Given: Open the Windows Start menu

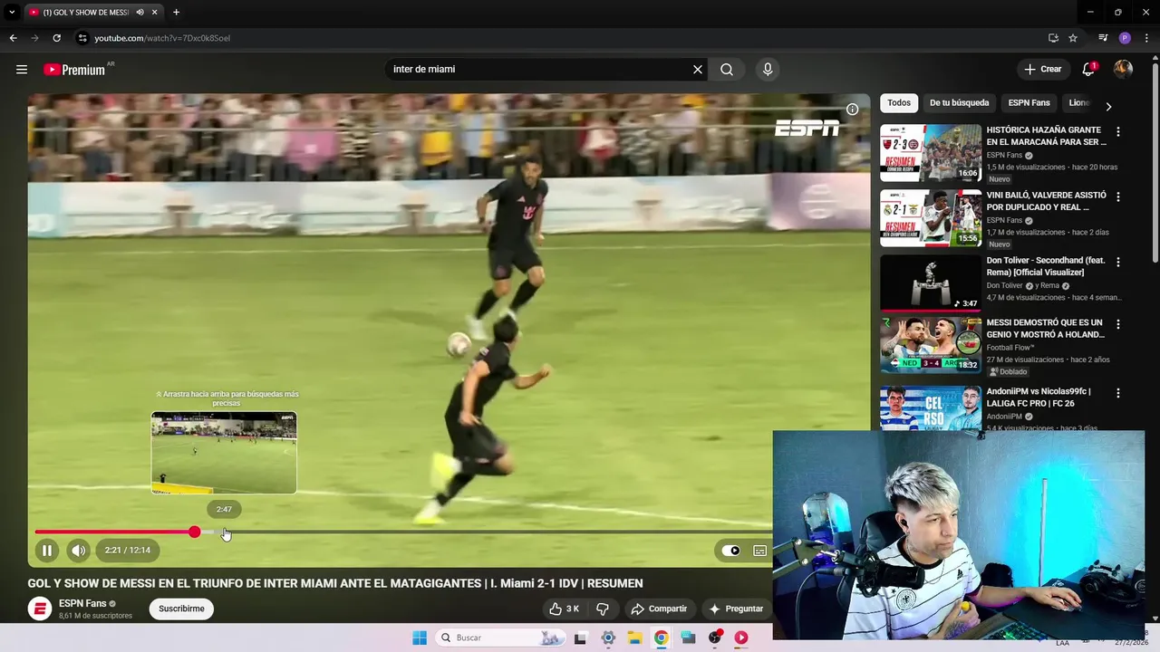Looking at the screenshot, I should 420,638.
